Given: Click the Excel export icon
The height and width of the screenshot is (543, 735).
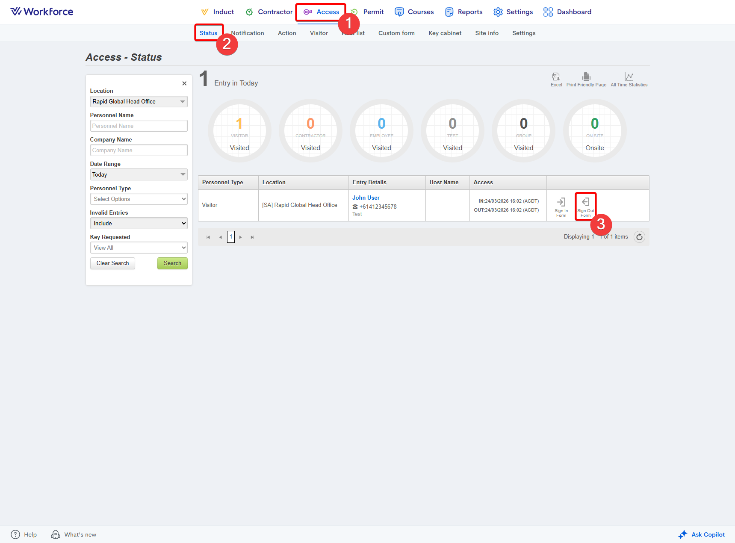Looking at the screenshot, I should [x=556, y=77].
